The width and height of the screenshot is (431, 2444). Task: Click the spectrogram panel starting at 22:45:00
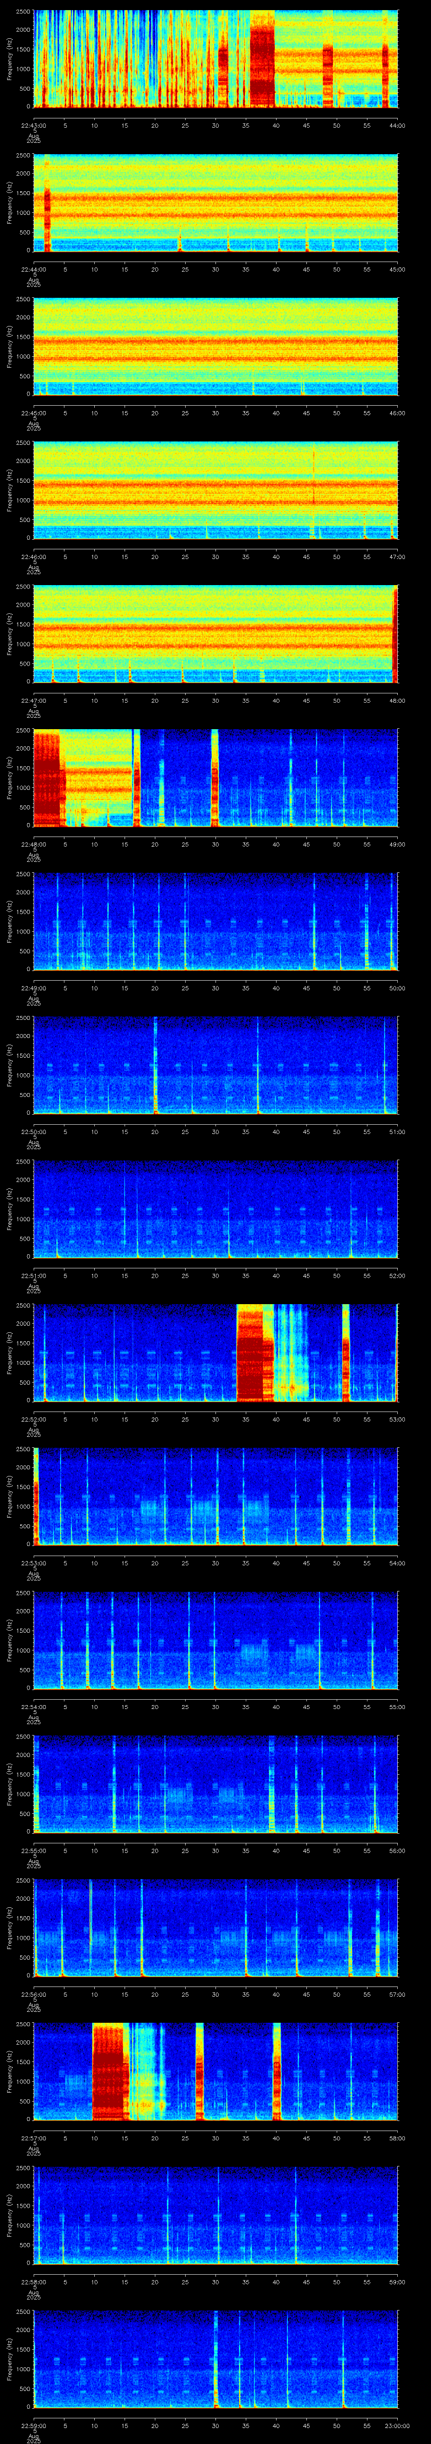point(216,346)
